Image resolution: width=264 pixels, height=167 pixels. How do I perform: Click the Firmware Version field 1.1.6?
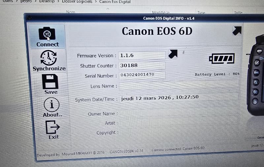pyautogui.click(x=142, y=56)
